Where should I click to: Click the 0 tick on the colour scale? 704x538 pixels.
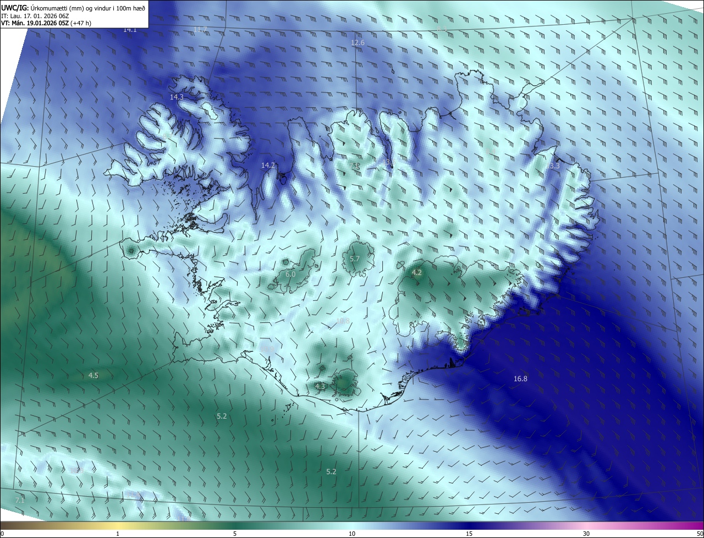[2, 534]
